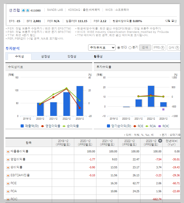
Task: Toggle the 매출액(좌) legend swatch
Action: 22,126
